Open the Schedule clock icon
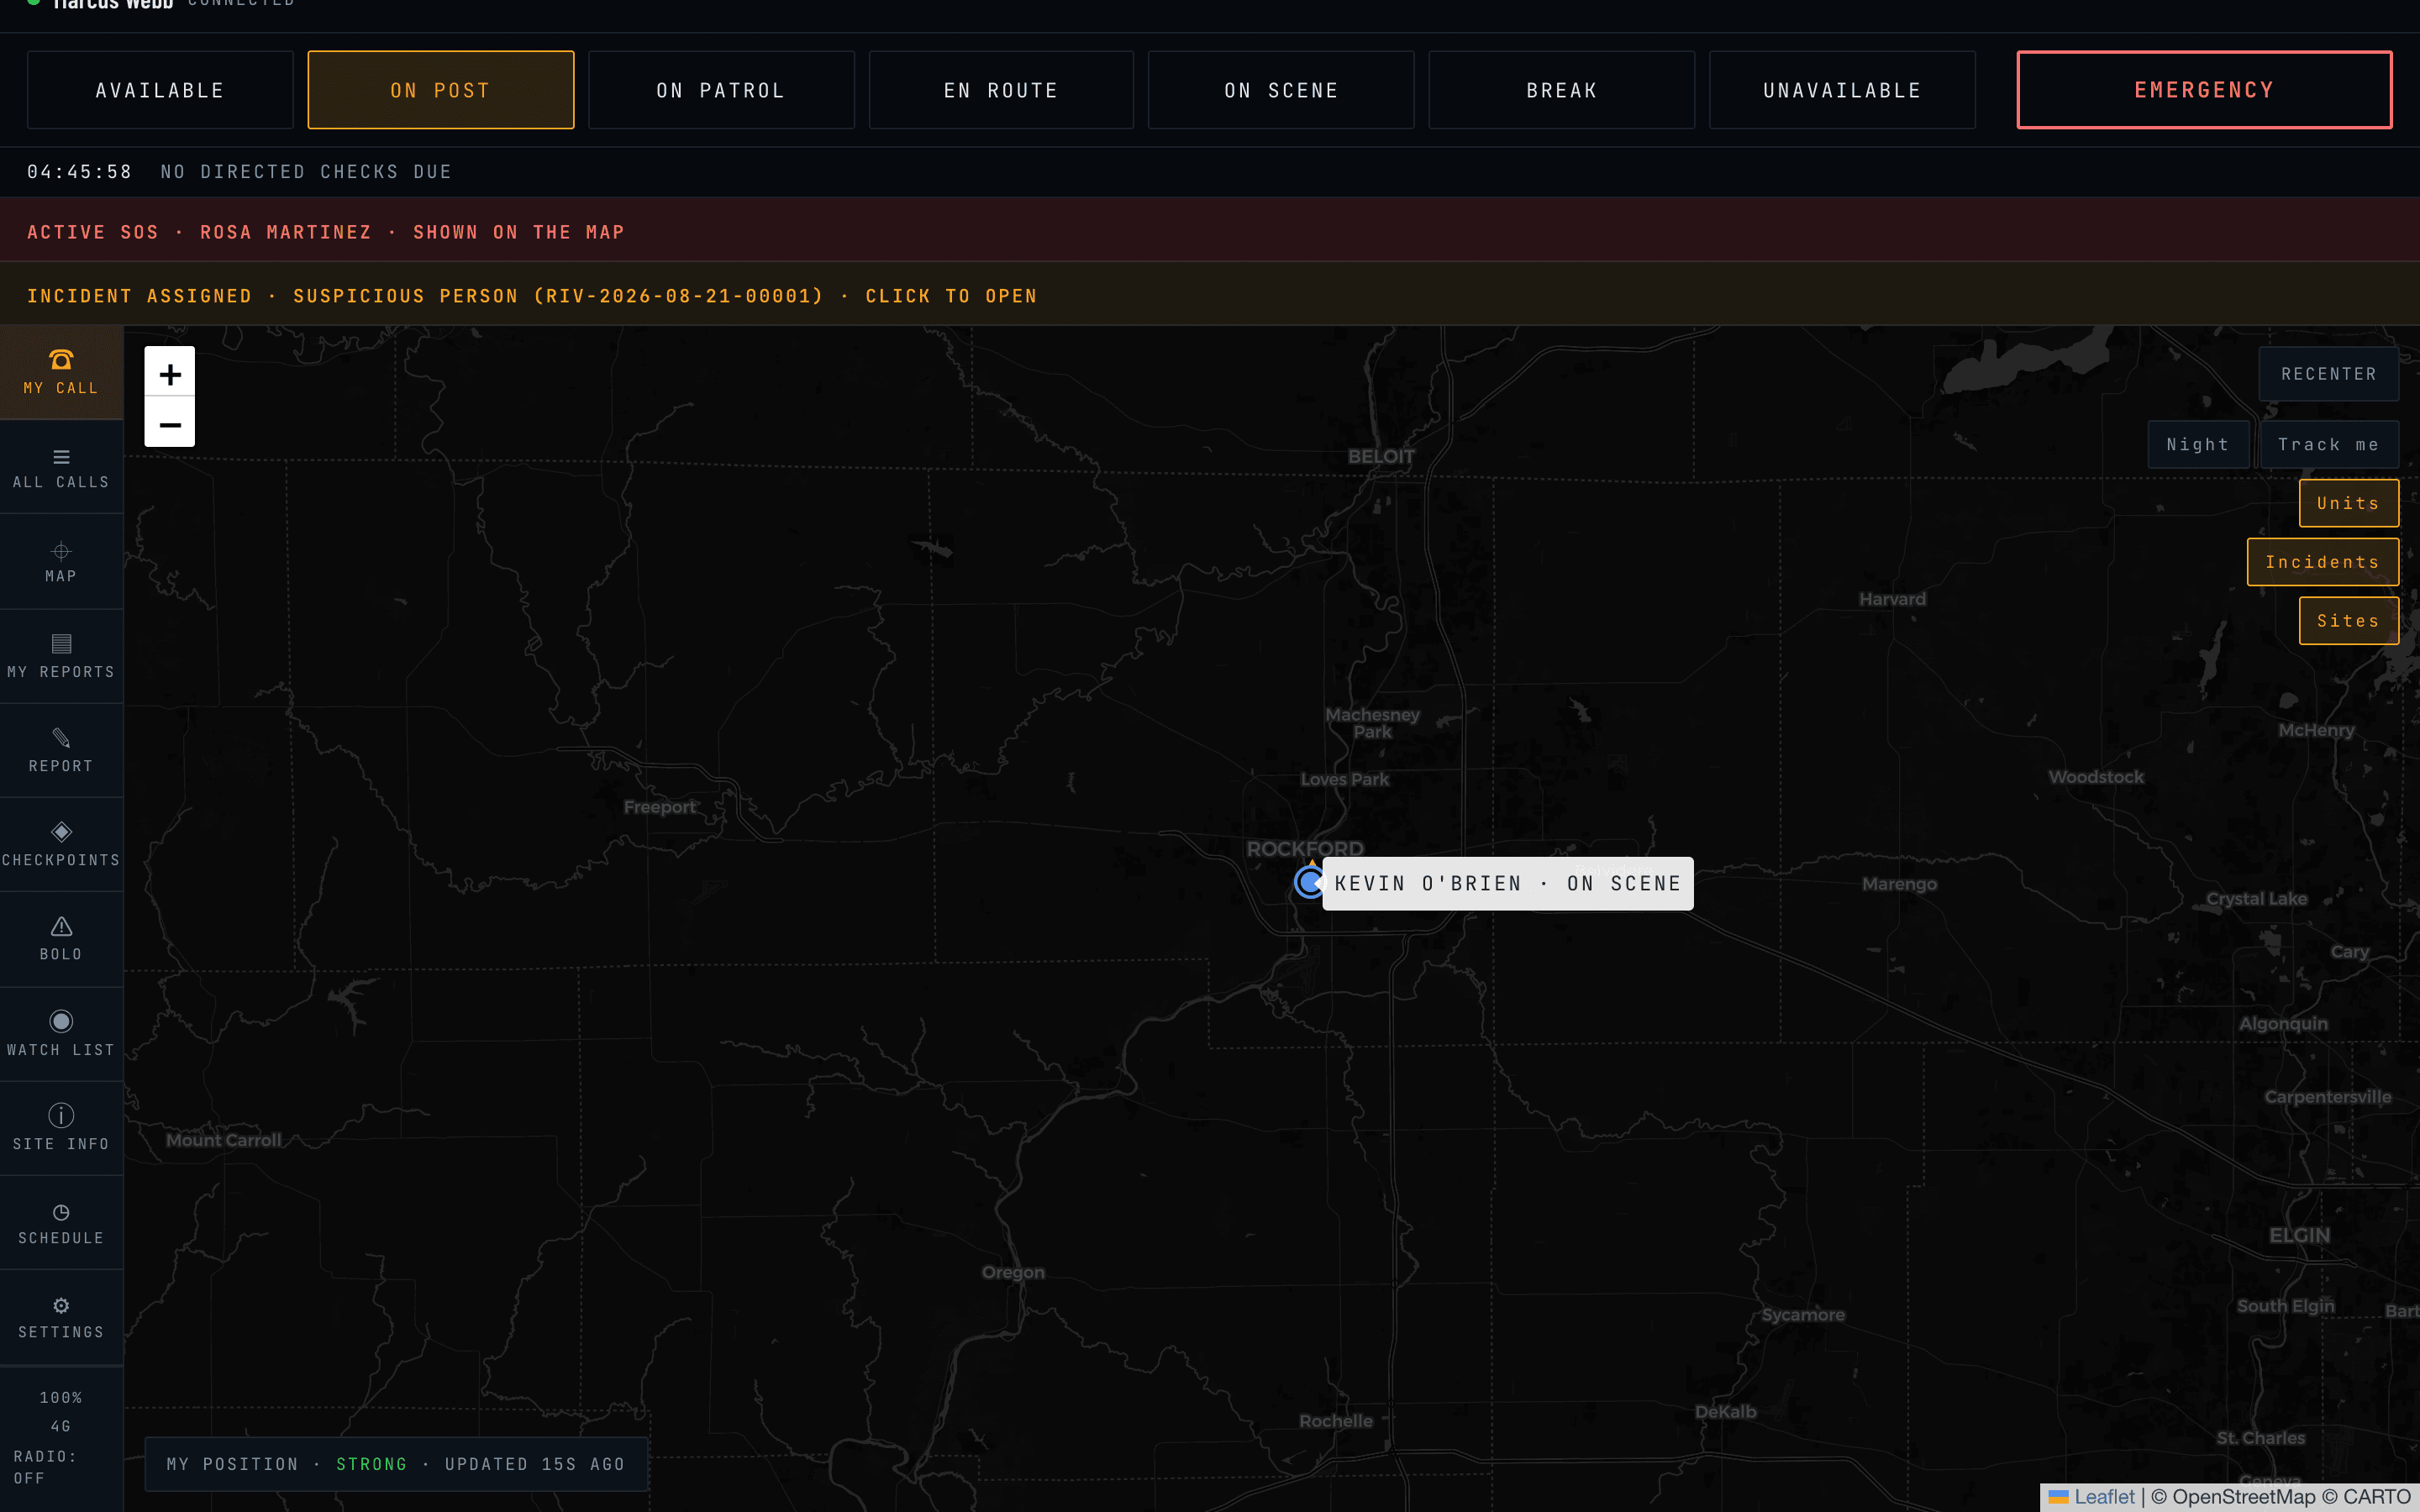This screenshot has width=2420, height=1512. (x=61, y=1212)
